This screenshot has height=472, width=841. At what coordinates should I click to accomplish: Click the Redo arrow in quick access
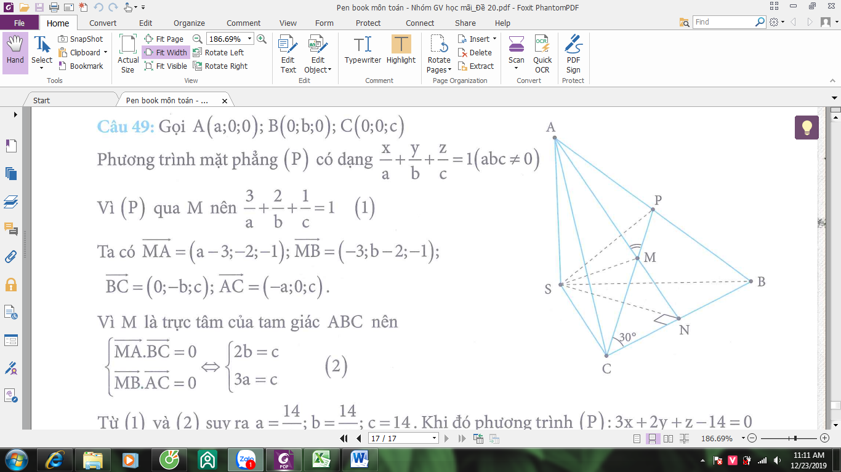112,7
